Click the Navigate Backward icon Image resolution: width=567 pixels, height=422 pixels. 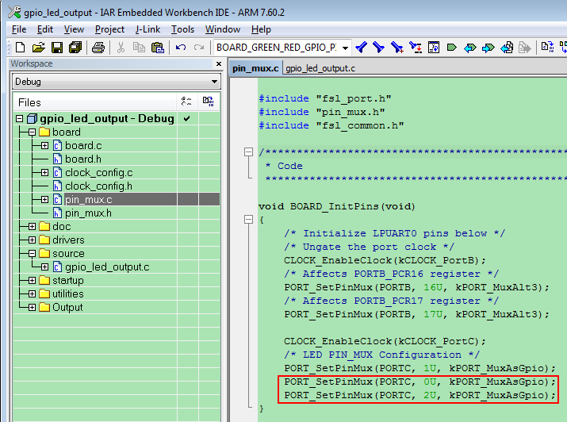tap(507, 48)
